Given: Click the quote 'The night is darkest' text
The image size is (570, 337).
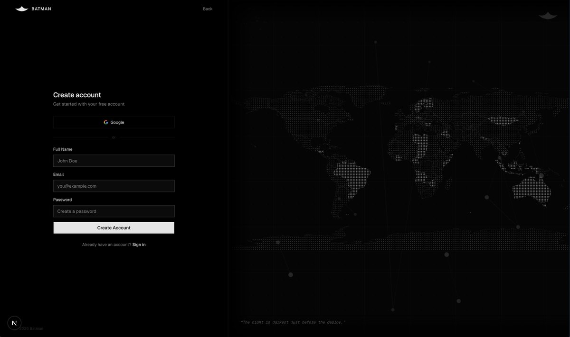Looking at the screenshot, I should tap(293, 322).
